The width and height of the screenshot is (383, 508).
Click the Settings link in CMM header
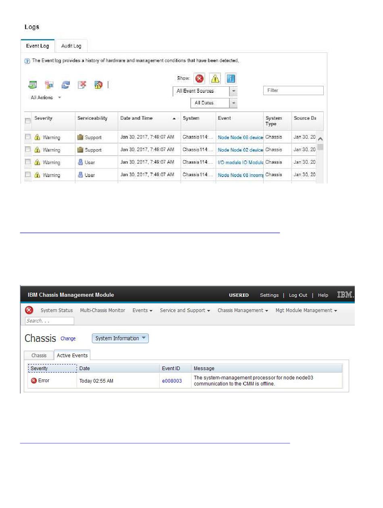pos(269,295)
